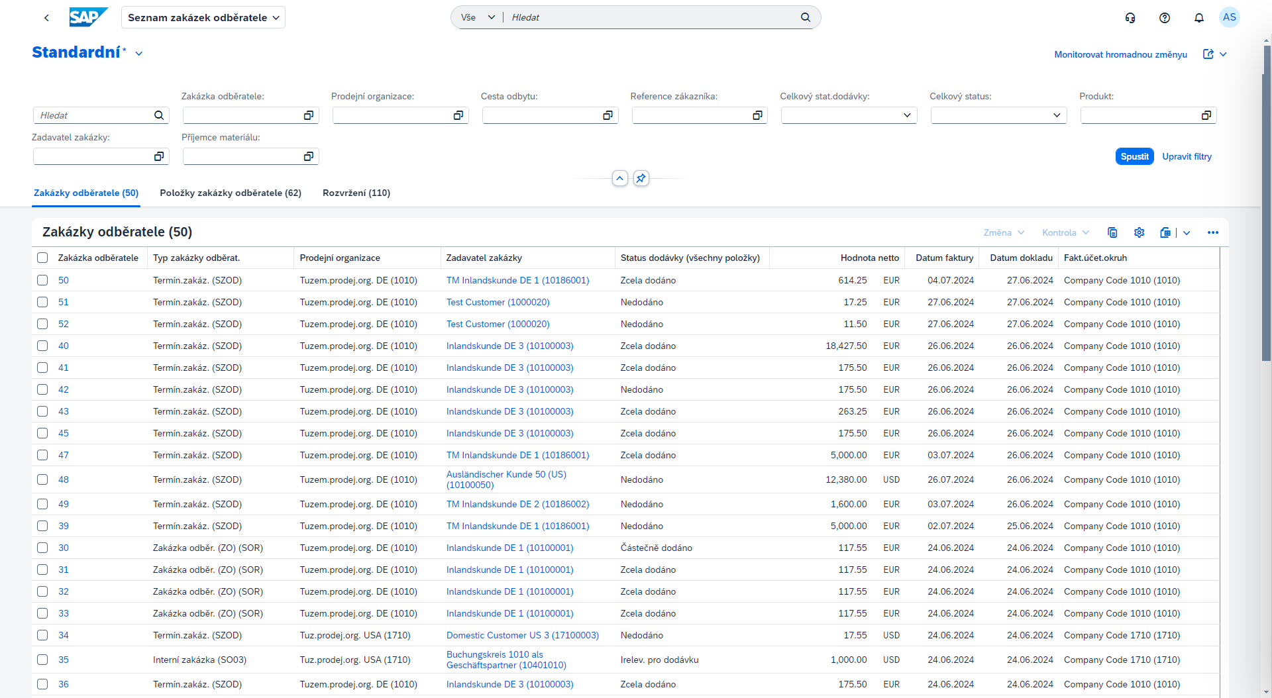Open order Test Customer (1000020) link
The image size is (1272, 698).
pos(498,302)
